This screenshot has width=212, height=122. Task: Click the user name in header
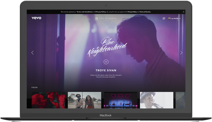pos(175,18)
